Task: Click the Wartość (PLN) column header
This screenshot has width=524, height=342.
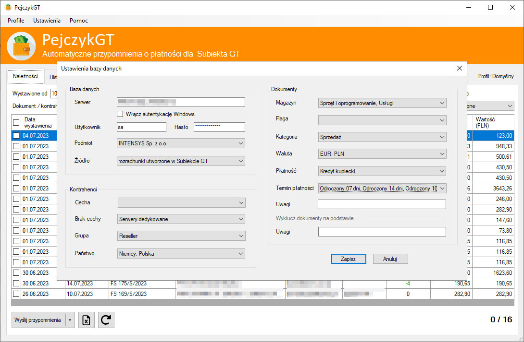Action: pyautogui.click(x=493, y=122)
